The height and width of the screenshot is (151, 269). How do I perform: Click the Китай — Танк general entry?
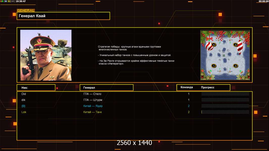coord(93,112)
